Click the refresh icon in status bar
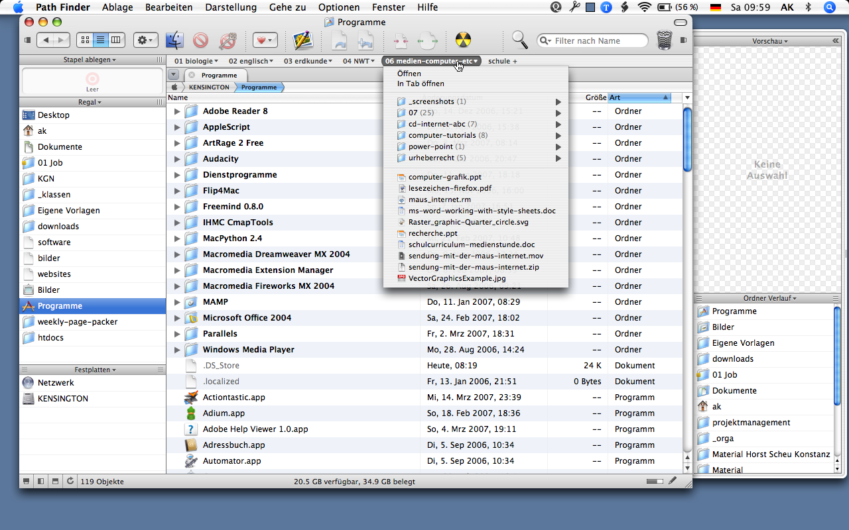Screen dimensions: 849x530 click(70, 481)
